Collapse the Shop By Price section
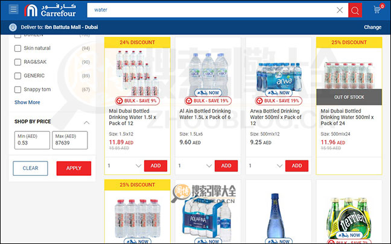This screenshot has width=391, height=244. point(86,122)
